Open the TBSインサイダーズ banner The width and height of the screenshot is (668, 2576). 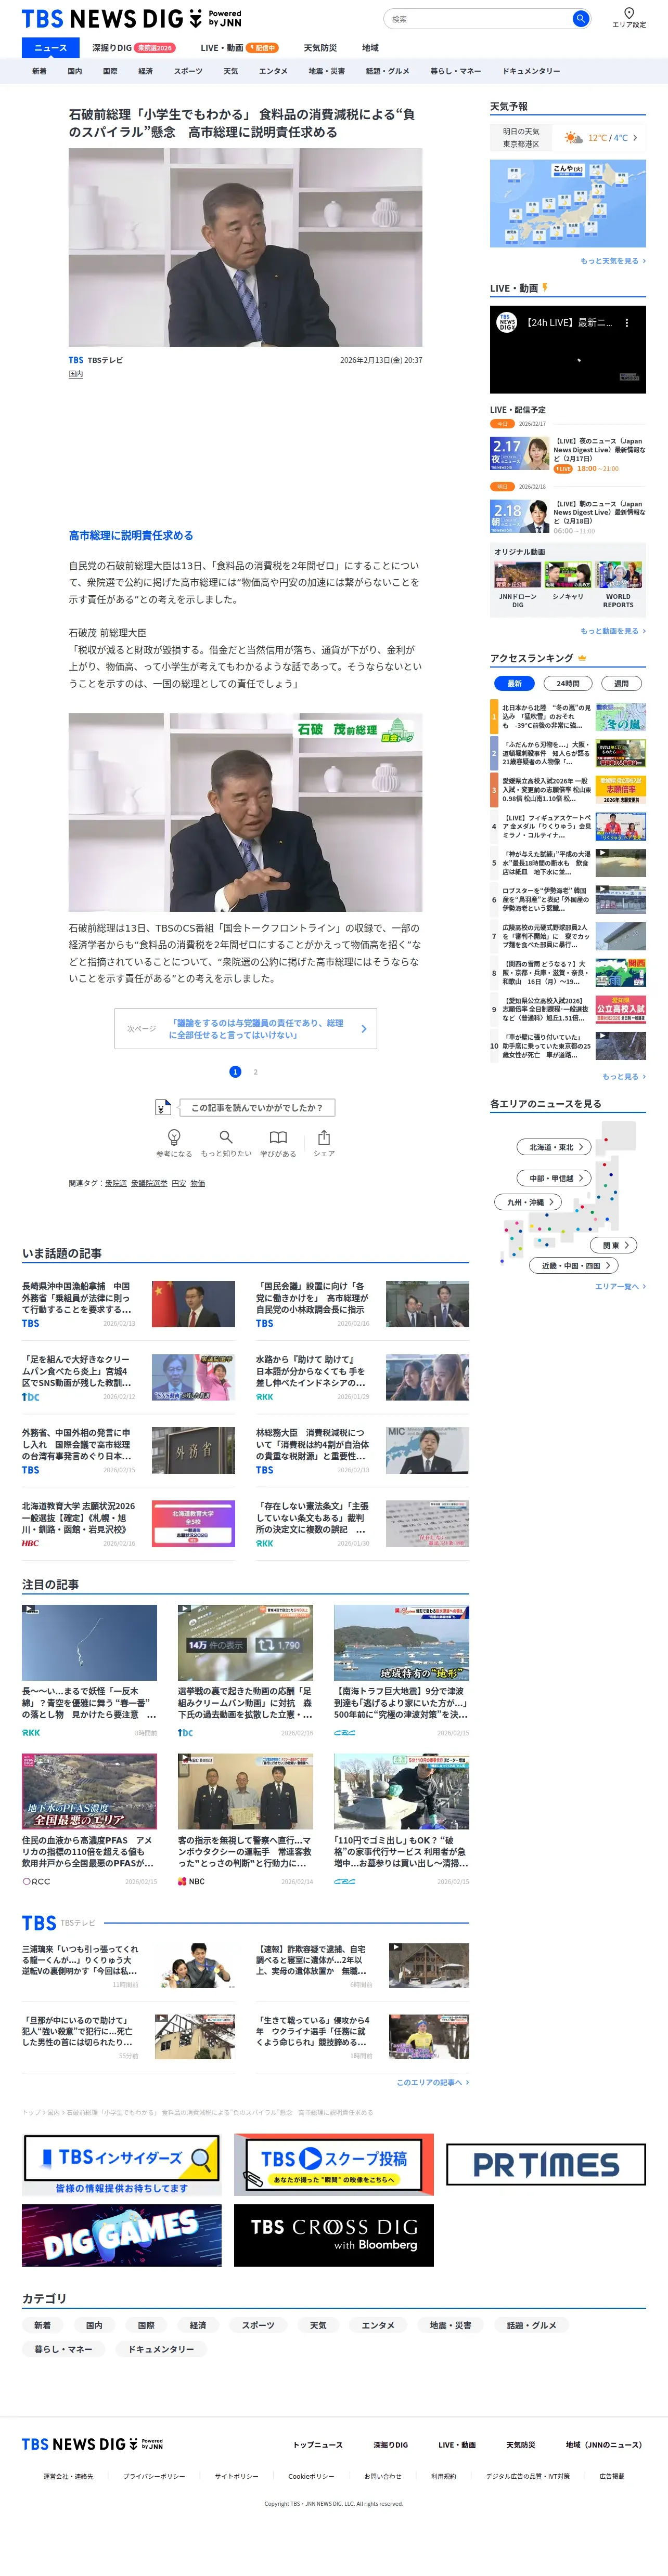click(122, 2164)
